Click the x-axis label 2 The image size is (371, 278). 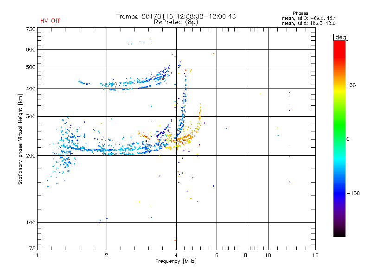click(x=107, y=255)
